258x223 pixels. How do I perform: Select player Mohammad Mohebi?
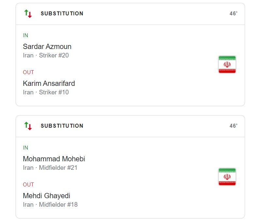54,159
